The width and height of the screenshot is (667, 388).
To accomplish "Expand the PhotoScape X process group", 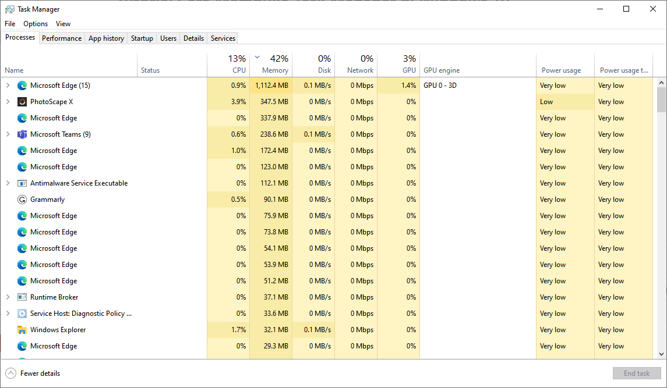I will (8, 102).
